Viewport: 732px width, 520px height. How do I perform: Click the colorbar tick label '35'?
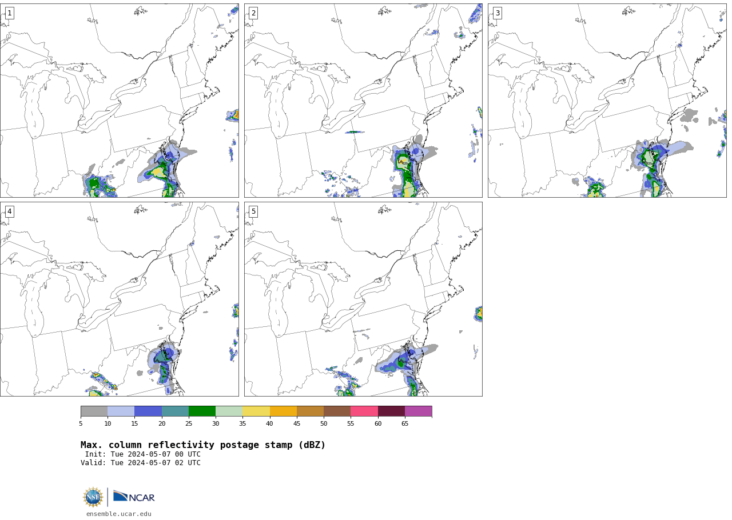[242, 423]
